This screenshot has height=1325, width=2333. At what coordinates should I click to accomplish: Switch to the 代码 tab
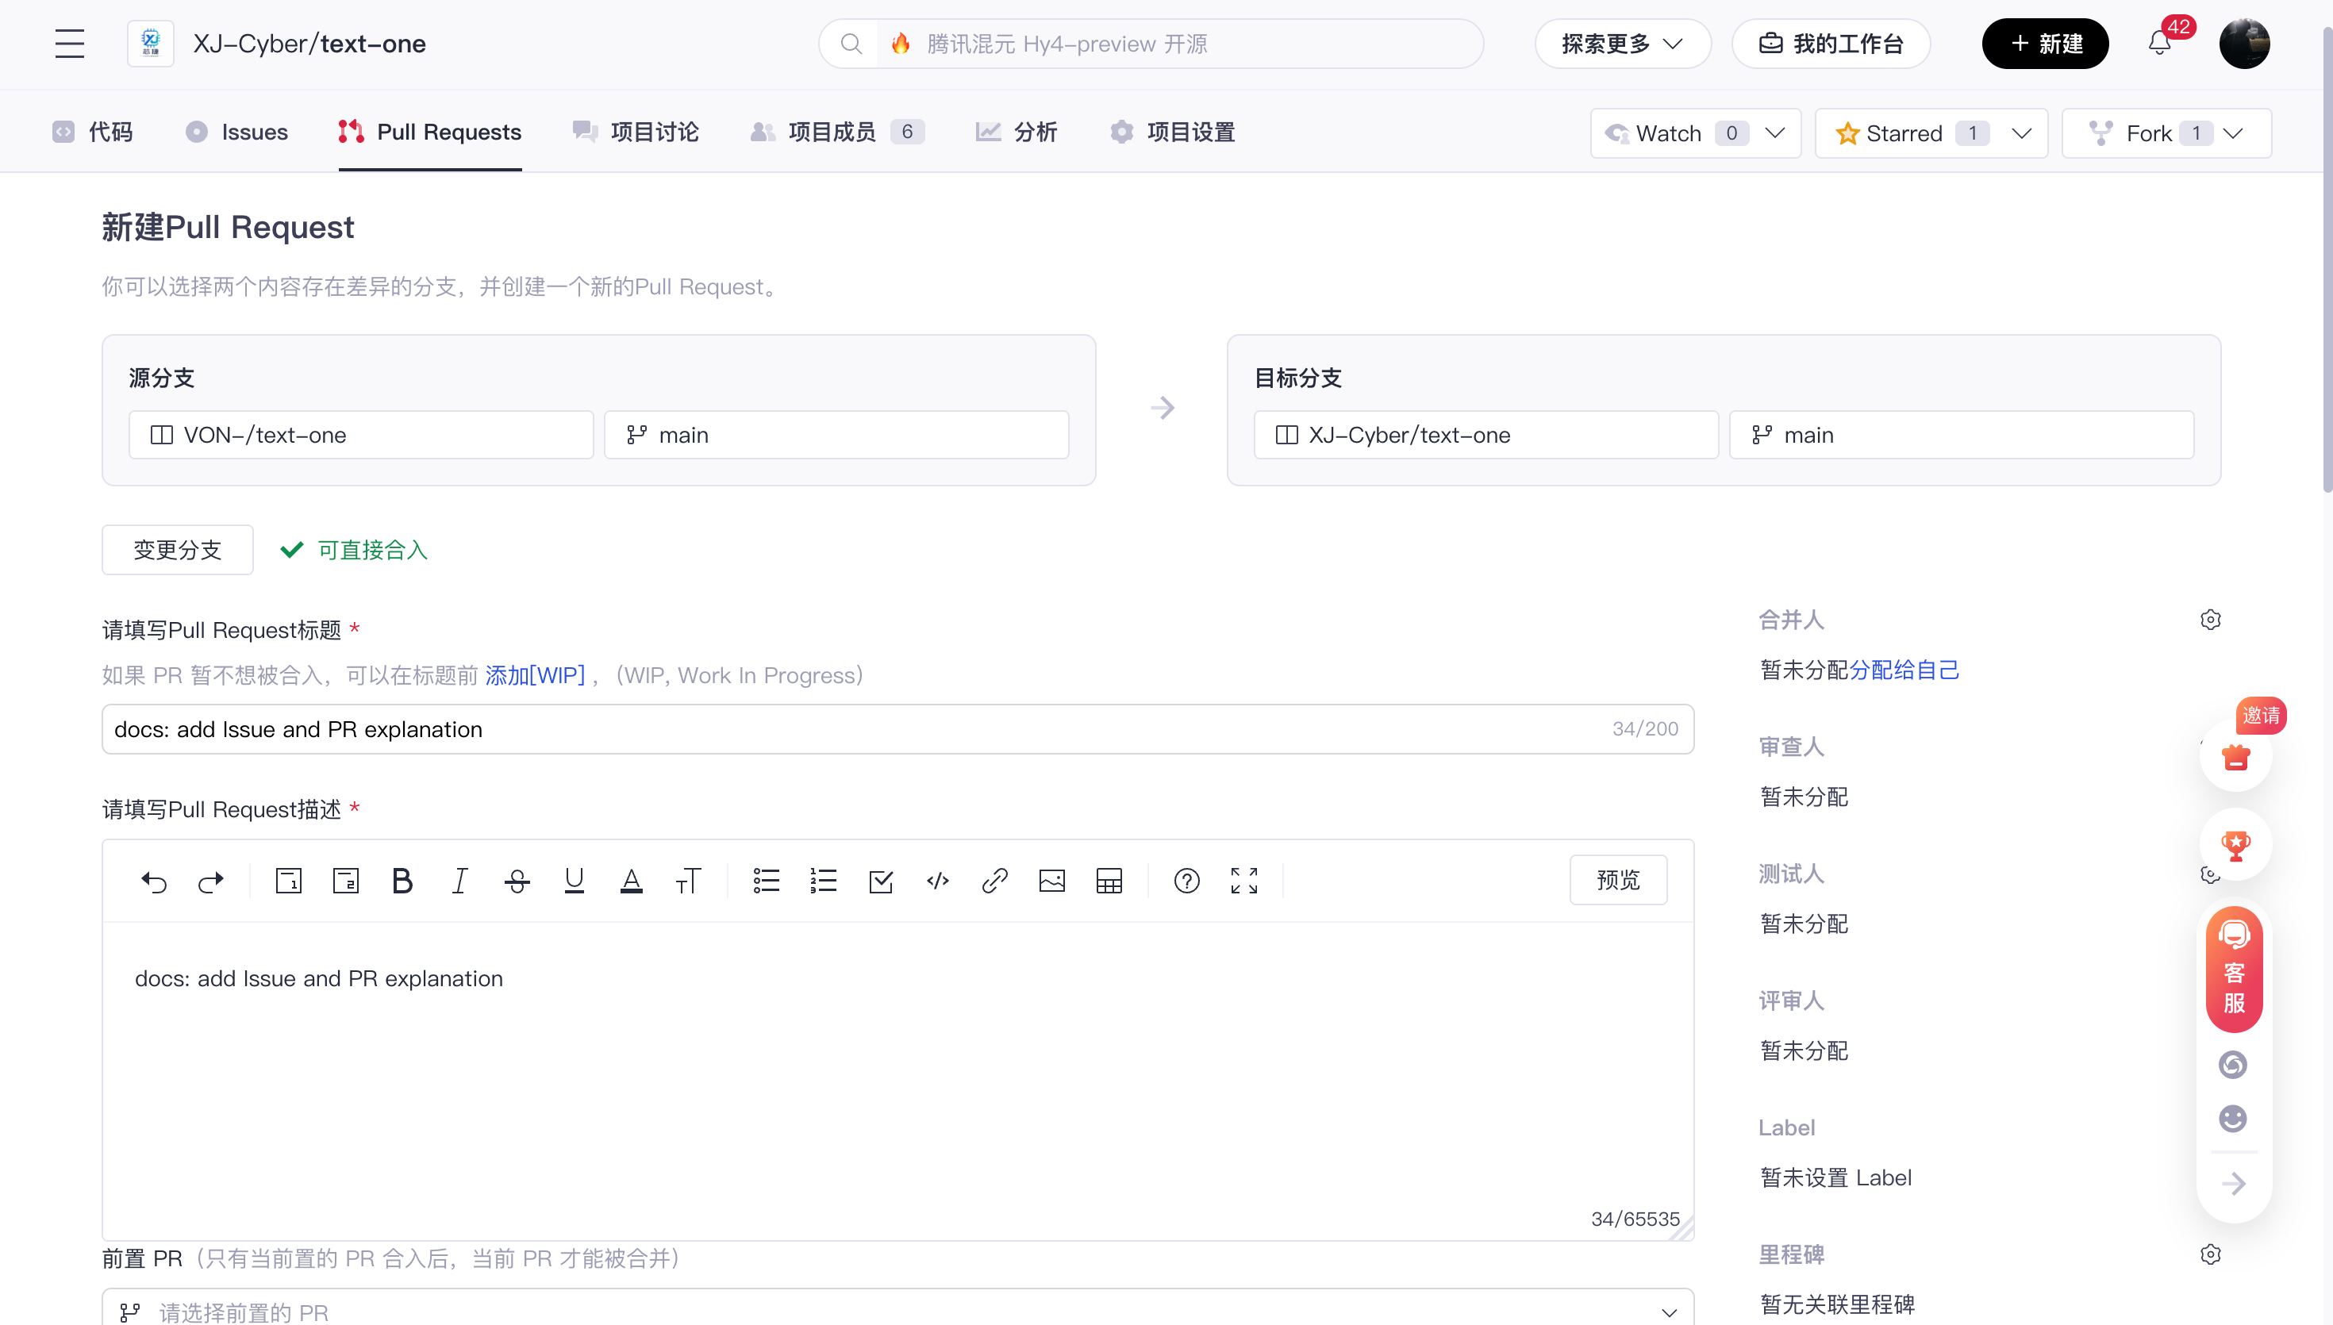[x=93, y=132]
